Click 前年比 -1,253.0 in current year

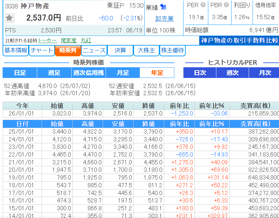coord(182,114)
